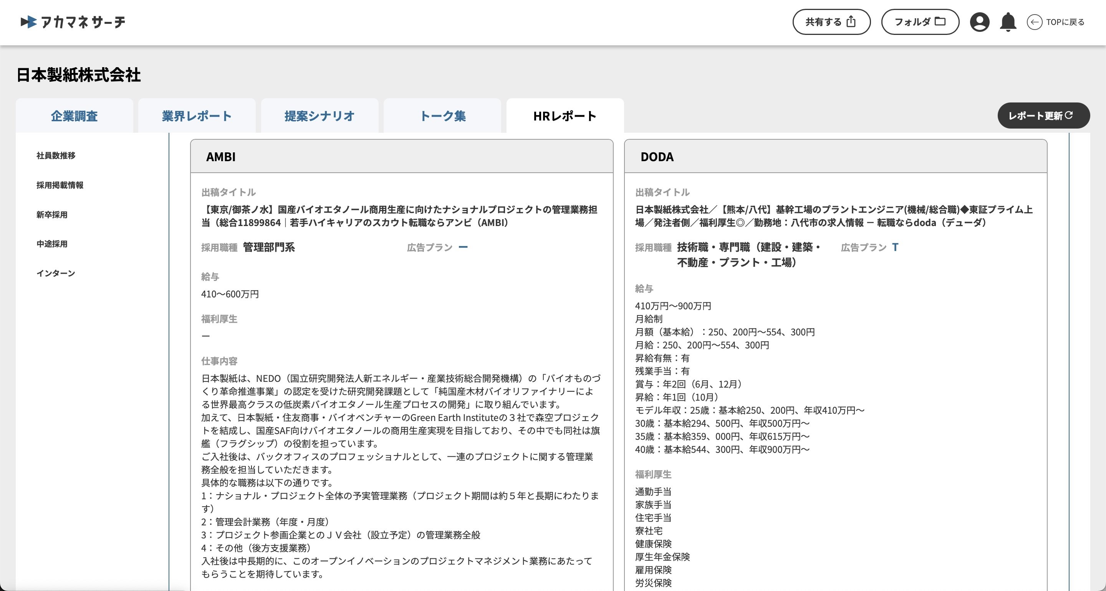
Task: Select the HRレポート tab
Action: coord(565,116)
